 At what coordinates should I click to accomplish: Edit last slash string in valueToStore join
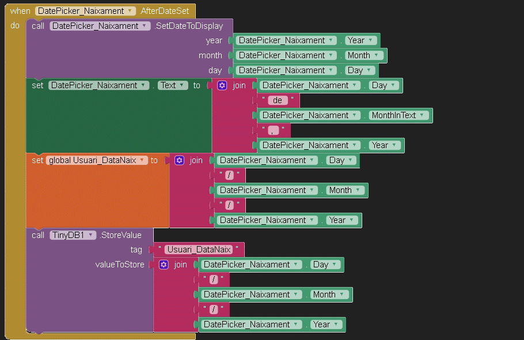214,309
